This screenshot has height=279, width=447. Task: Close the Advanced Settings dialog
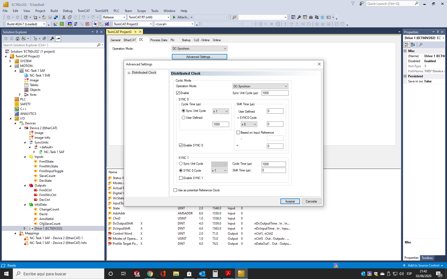click(x=319, y=64)
